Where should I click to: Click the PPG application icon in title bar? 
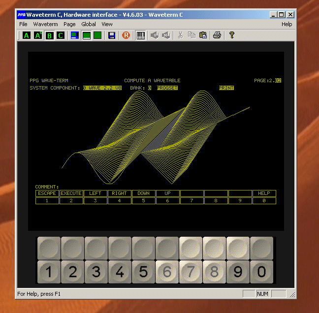(21, 15)
